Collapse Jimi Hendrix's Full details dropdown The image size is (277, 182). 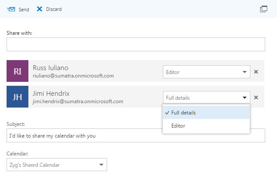tap(206, 98)
